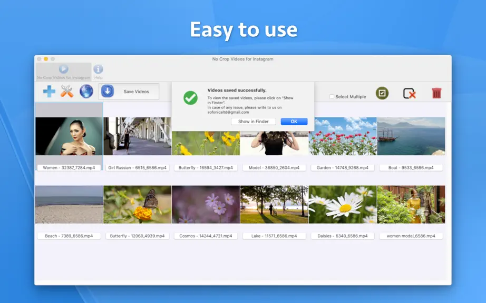Click the blue download arrow icon
Viewport: 486px width, 303px height.
point(107,91)
